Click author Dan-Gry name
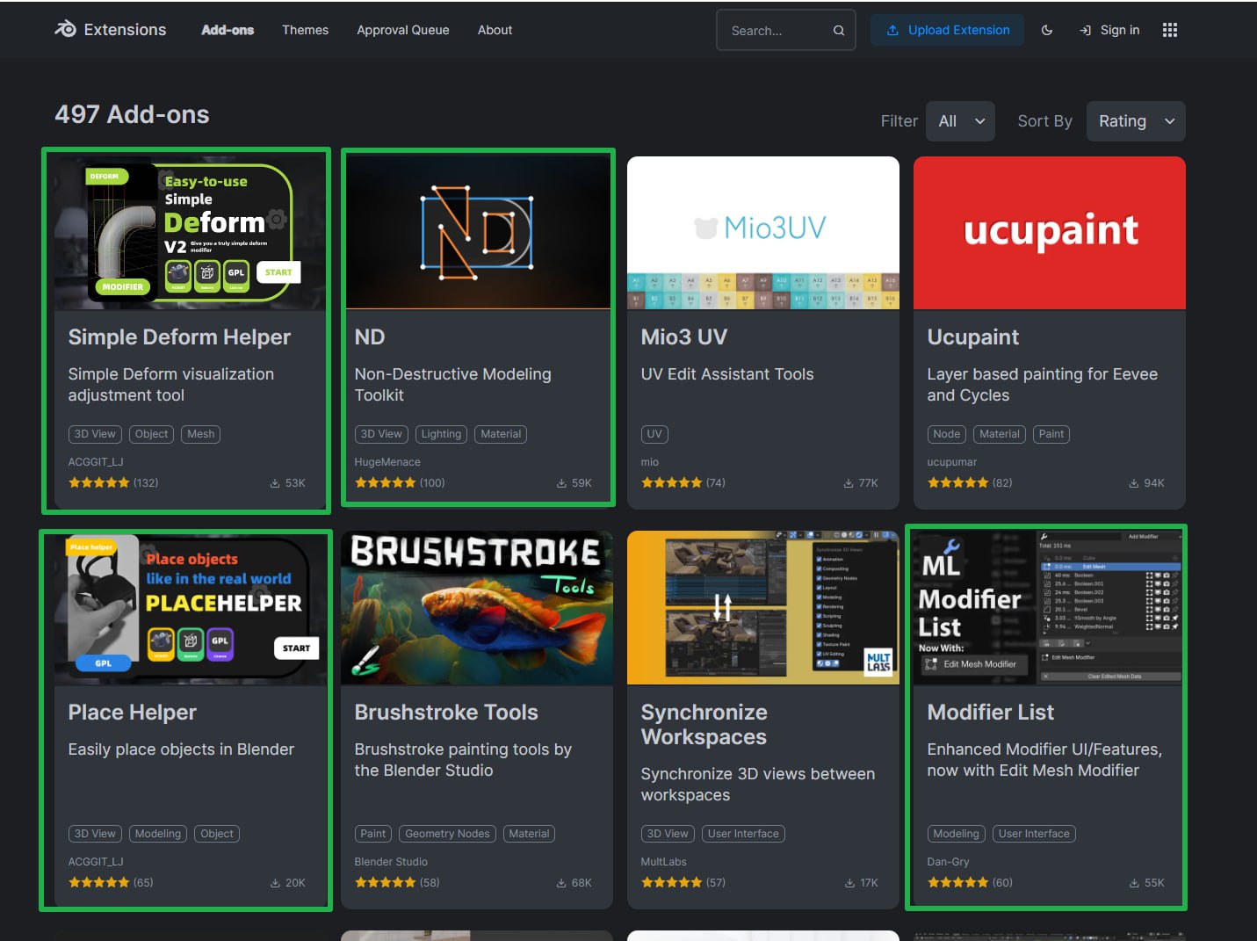 click(949, 862)
